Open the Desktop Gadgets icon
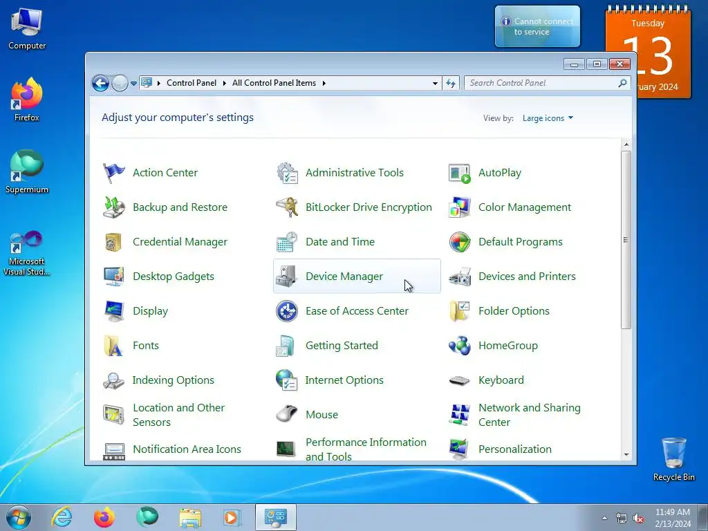The width and height of the screenshot is (708, 531). [113, 277]
